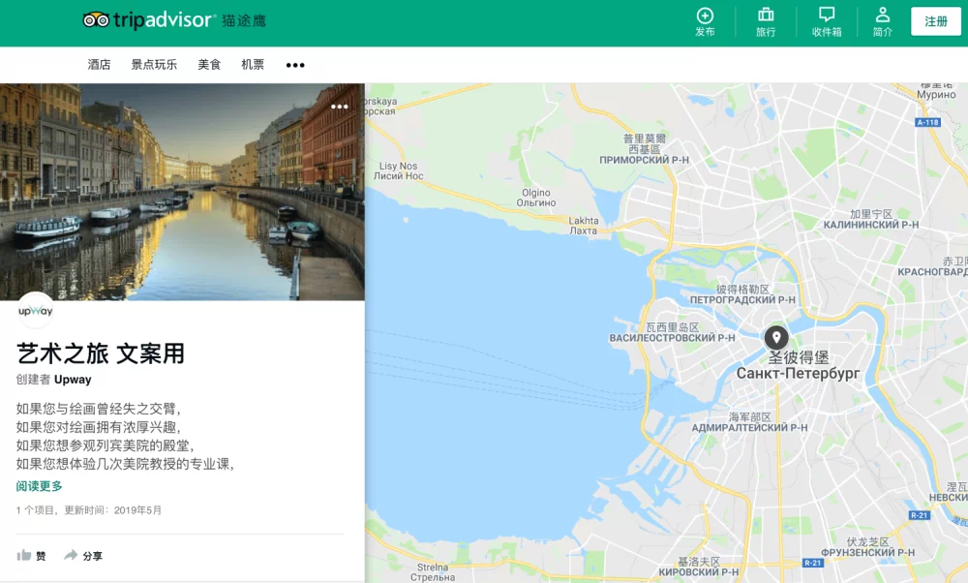Click the ФРУНЗЕНСКИЙ Р-Н district label
This screenshot has width=968, height=583.
pos(868,553)
